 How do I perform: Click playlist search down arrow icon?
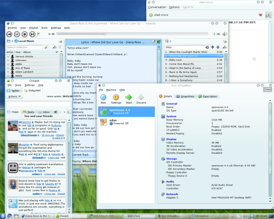[212, 47]
